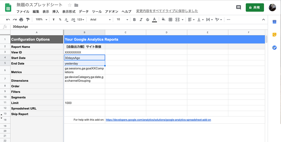Expand hidden rows 14-17 arrows
The height and width of the screenshot is (142, 281).
1,116
